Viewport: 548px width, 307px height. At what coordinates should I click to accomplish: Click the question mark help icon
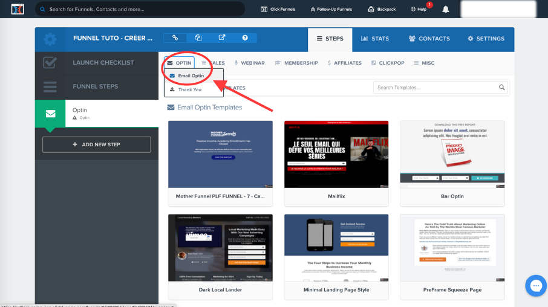click(x=245, y=37)
